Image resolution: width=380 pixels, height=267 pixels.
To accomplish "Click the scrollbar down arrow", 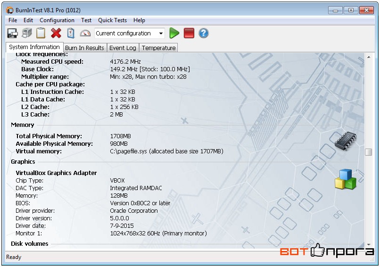I will (369, 245).
